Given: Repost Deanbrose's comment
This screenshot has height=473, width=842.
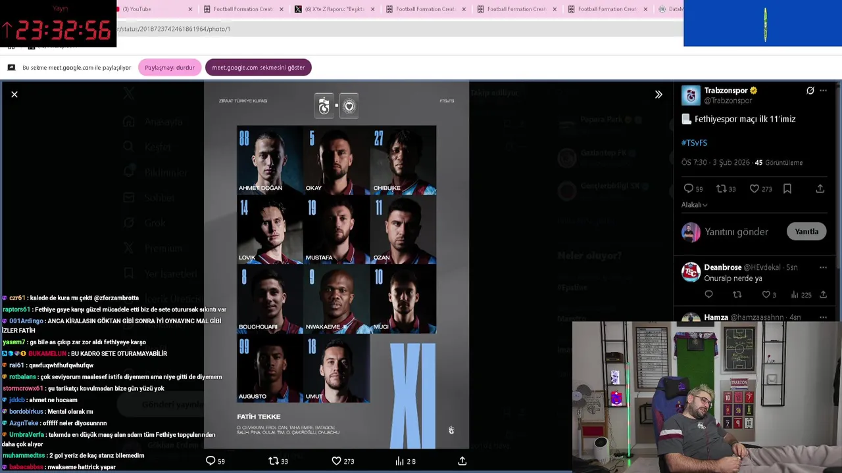Looking at the screenshot, I should (737, 295).
